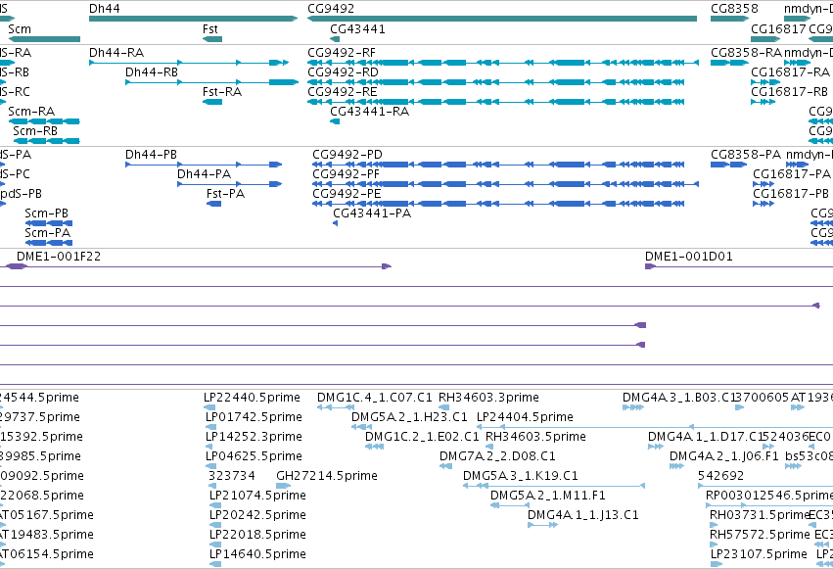
Task: Select the Scm-PB protein
Action: (x=49, y=224)
